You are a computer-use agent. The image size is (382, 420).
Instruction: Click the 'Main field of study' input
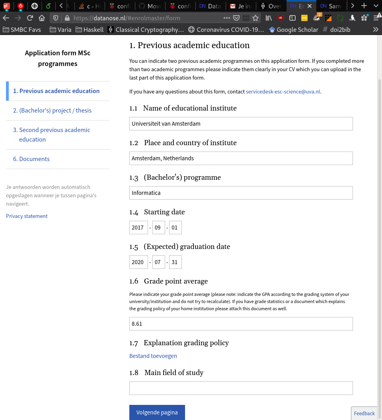pyautogui.click(x=241, y=388)
